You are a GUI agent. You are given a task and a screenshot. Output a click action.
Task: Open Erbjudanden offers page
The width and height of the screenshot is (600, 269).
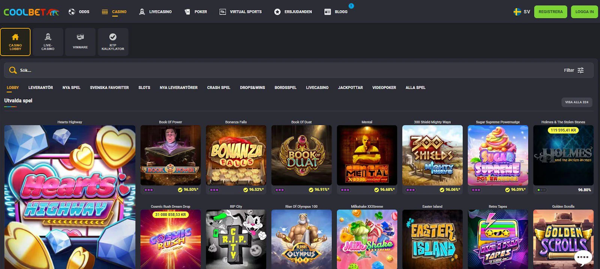click(x=293, y=12)
